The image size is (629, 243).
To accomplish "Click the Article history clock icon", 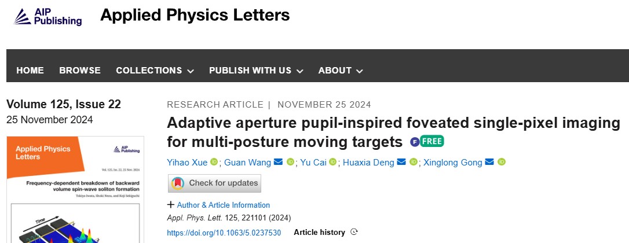I will coord(354,232).
